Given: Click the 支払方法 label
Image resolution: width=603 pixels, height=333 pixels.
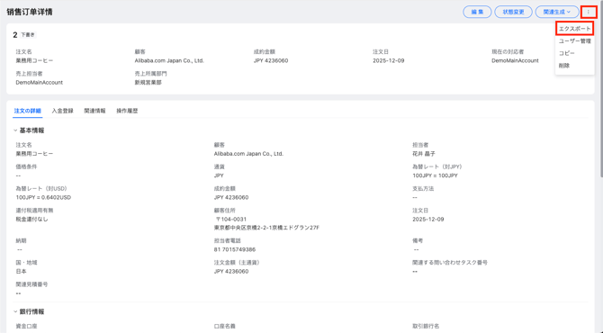Looking at the screenshot, I should 423,189.
